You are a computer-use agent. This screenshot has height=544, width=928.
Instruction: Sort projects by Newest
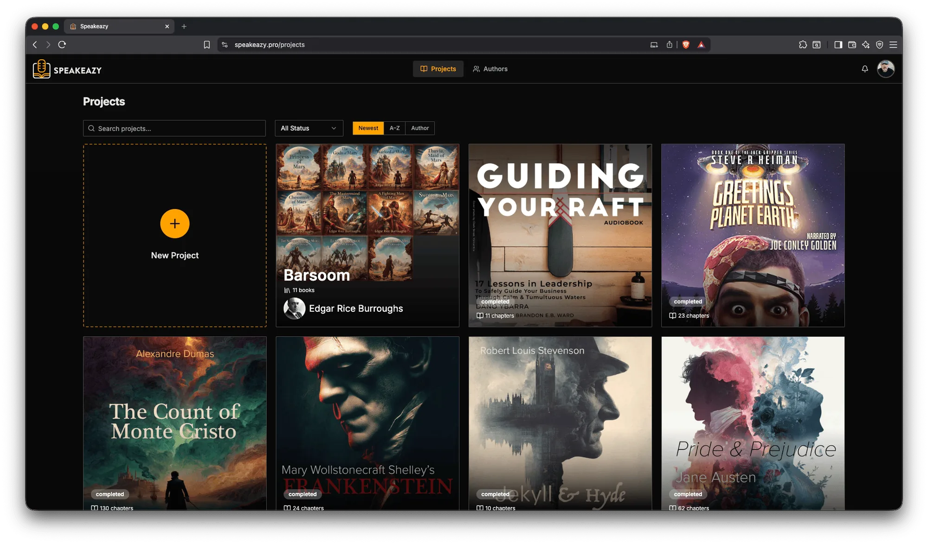pyautogui.click(x=368, y=128)
